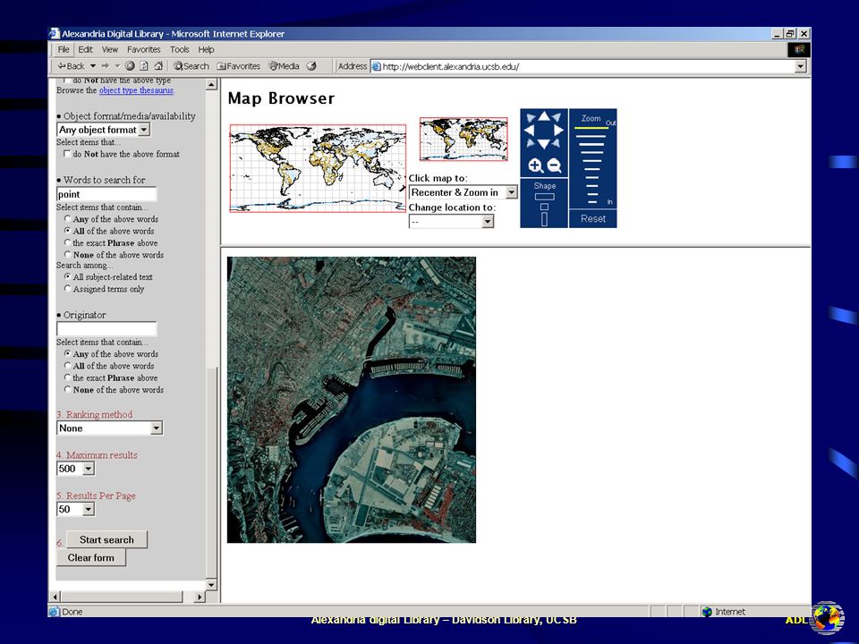Set zoom to the innermost 'In' level
The width and height of the screenshot is (859, 644).
click(x=592, y=202)
